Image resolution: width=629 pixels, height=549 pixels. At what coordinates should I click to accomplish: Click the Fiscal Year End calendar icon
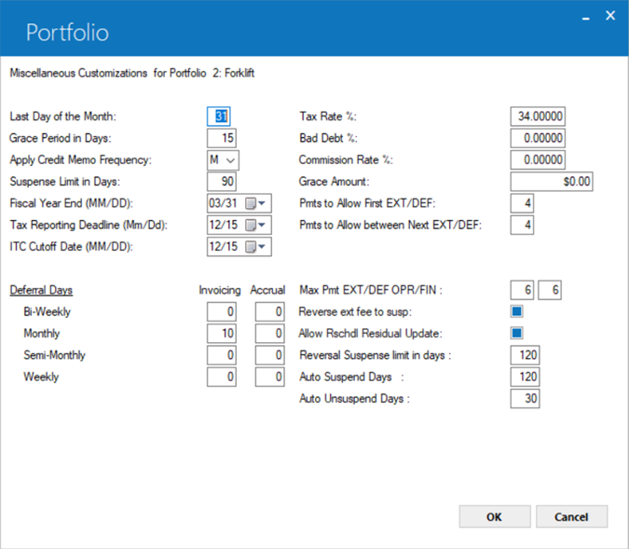(x=251, y=203)
